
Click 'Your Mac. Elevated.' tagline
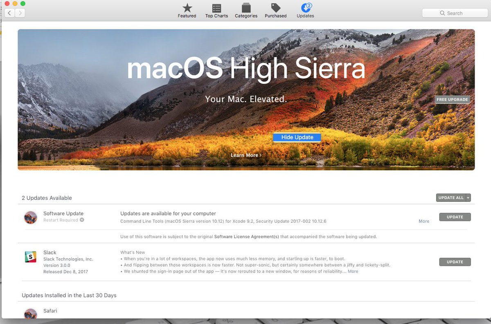[x=246, y=99]
